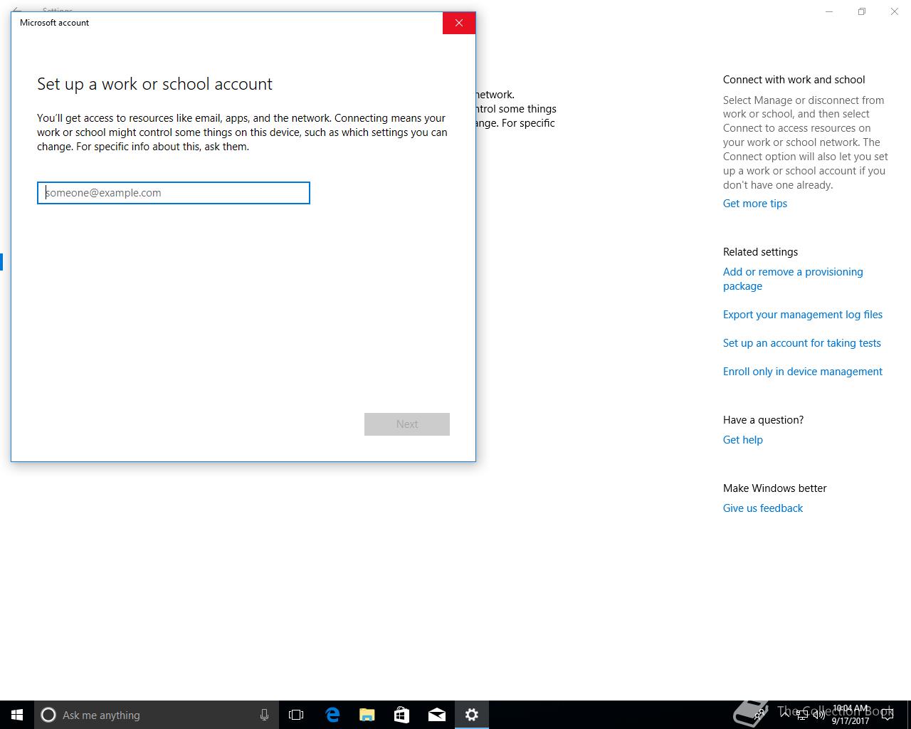Focus the someone@example.com email field

point(174,193)
